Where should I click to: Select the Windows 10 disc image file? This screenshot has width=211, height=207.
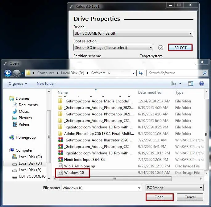pos(74,173)
